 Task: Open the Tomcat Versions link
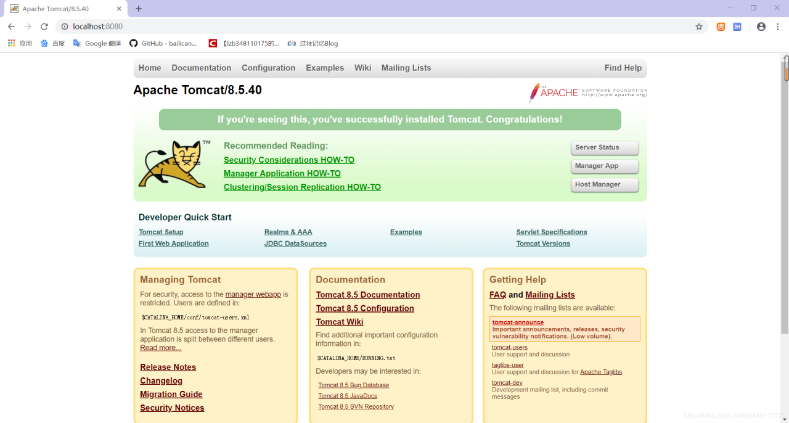[543, 244]
